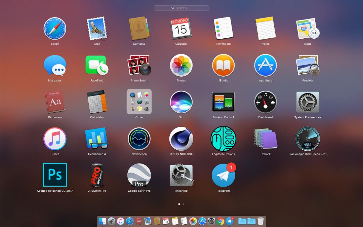Open the UnRarX app
This screenshot has height=227, width=363.
point(266,139)
